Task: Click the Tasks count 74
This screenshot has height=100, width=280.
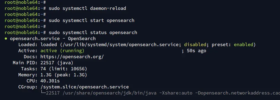Action: (43, 69)
